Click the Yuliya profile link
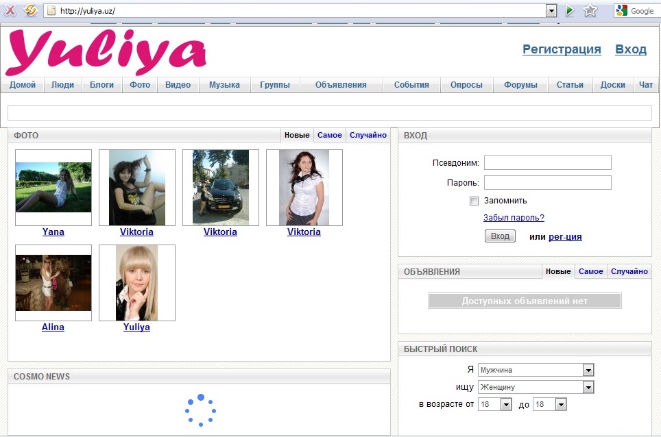This screenshot has width=661, height=437. click(136, 327)
